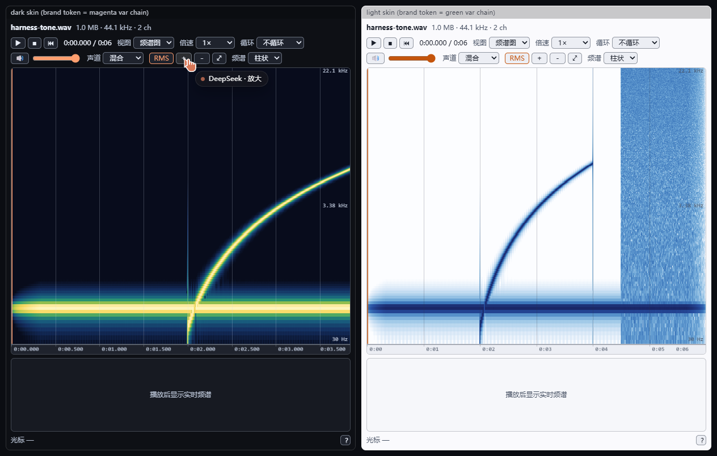This screenshot has width=717, height=456.
Task: Toggle RMS in the dark panel
Action: (161, 58)
